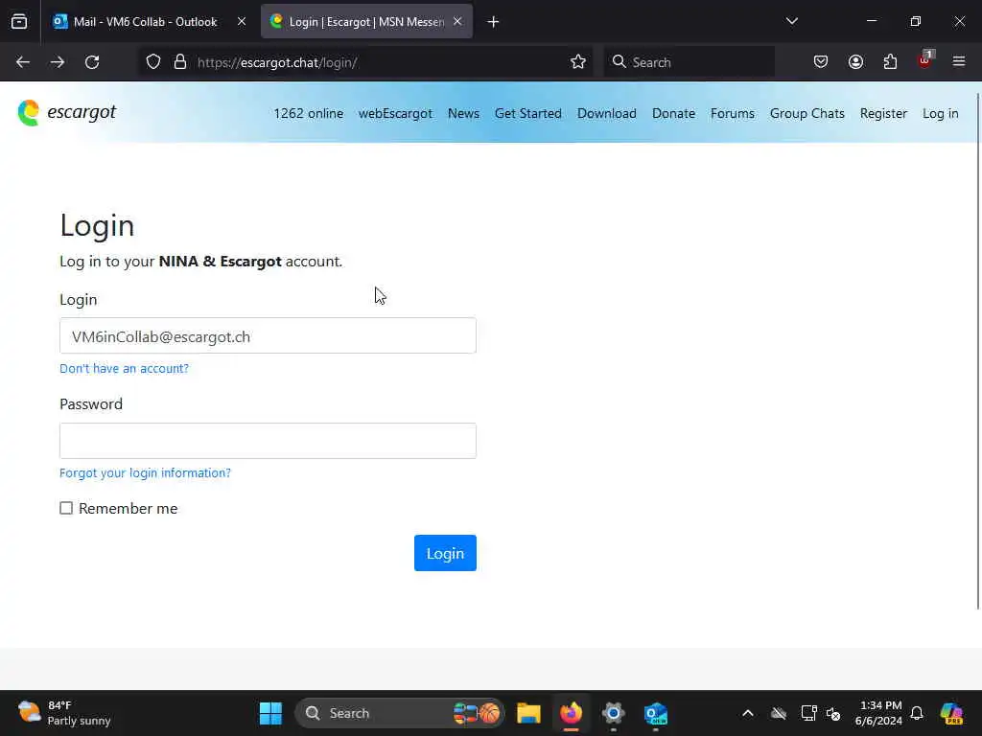
Task: Open the tracking protection shield icon
Action: coord(153,62)
